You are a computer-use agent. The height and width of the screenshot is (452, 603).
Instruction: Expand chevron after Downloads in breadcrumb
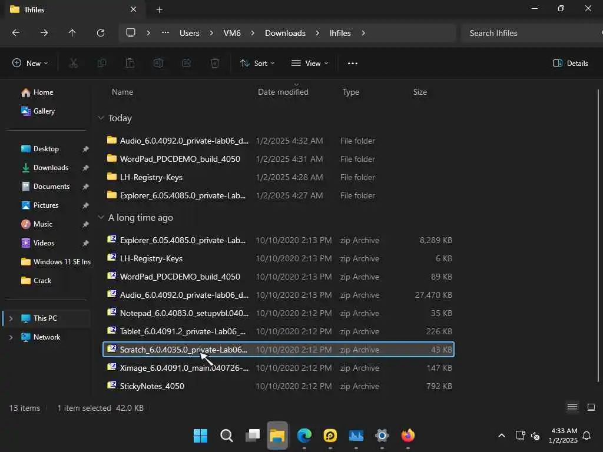[x=317, y=33]
